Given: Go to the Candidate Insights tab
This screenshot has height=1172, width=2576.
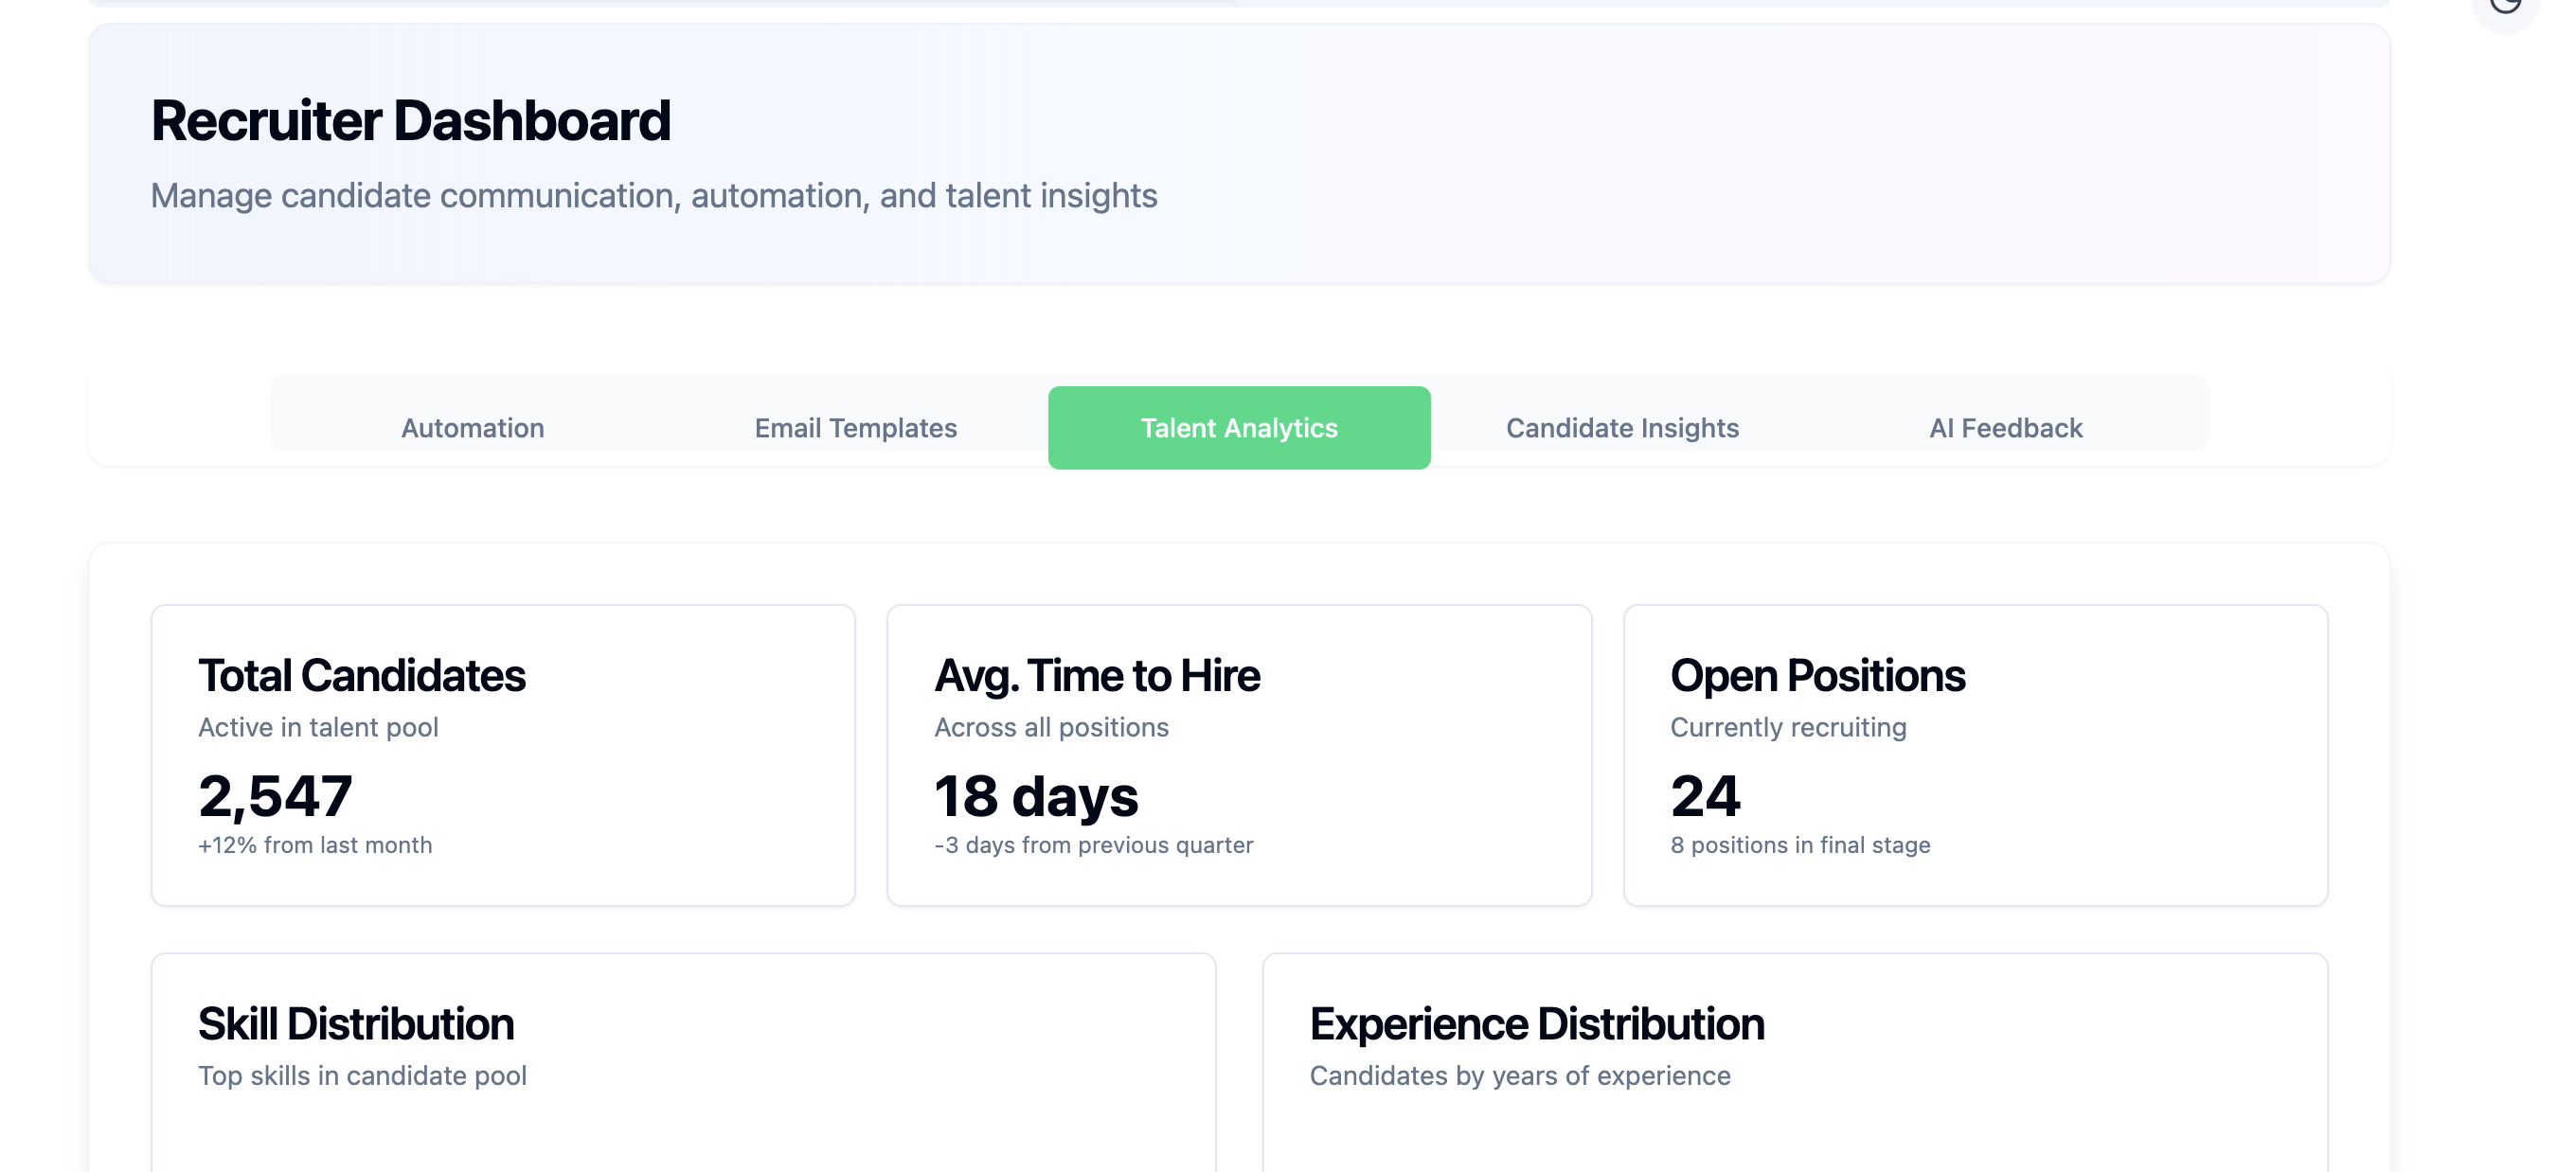Looking at the screenshot, I should click(1622, 428).
